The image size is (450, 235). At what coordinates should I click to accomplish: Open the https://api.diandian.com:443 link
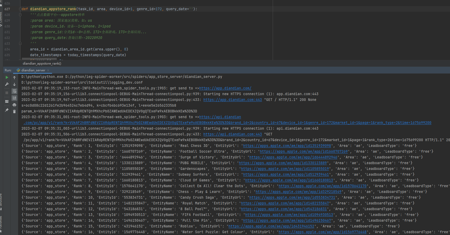pos(232,134)
